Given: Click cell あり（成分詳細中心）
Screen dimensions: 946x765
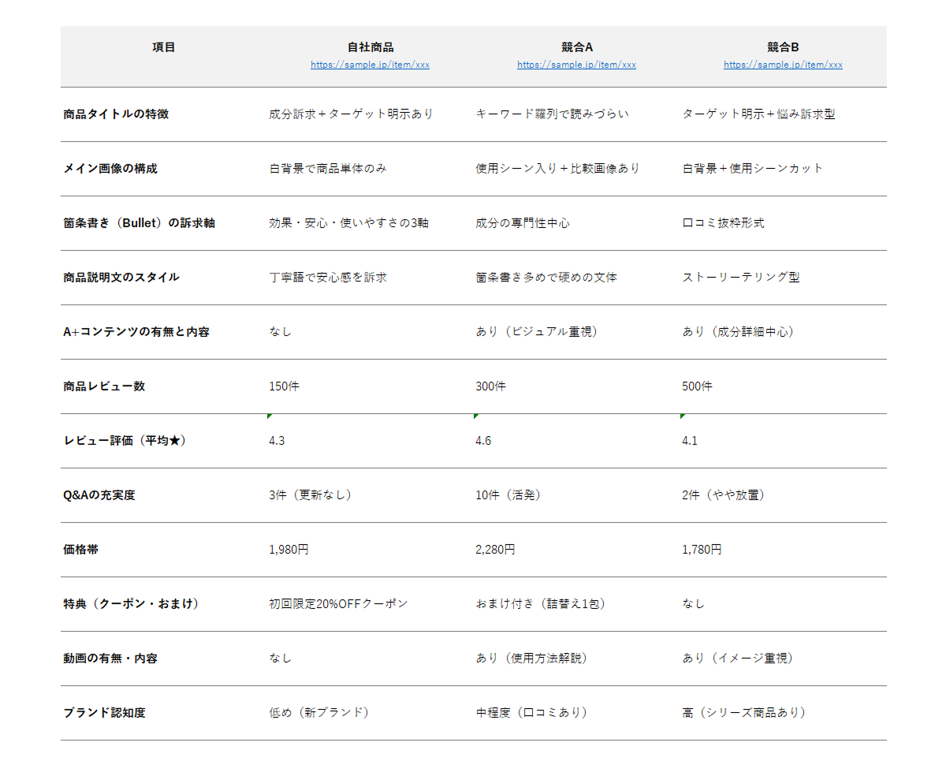Looking at the screenshot, I should 739,332.
